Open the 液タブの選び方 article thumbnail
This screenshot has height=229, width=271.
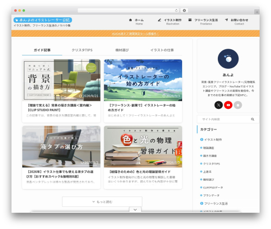(61, 147)
